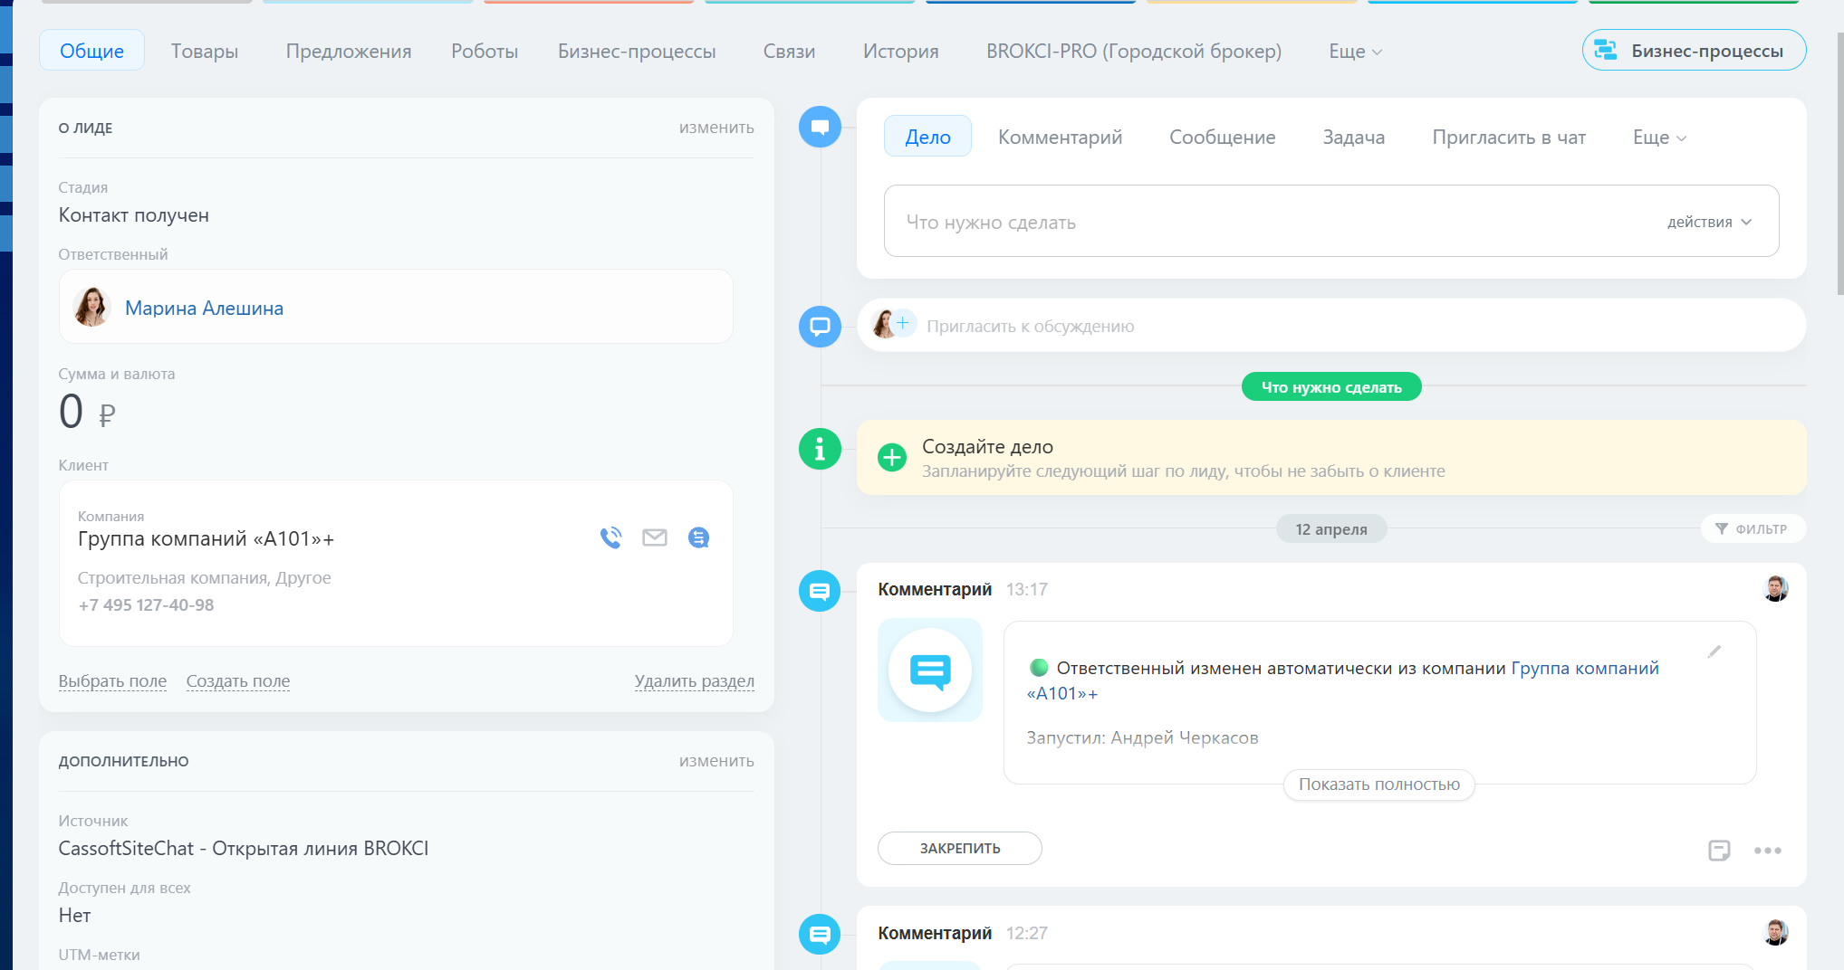
Task: Click the Показать полностью button
Action: pyautogui.click(x=1378, y=785)
